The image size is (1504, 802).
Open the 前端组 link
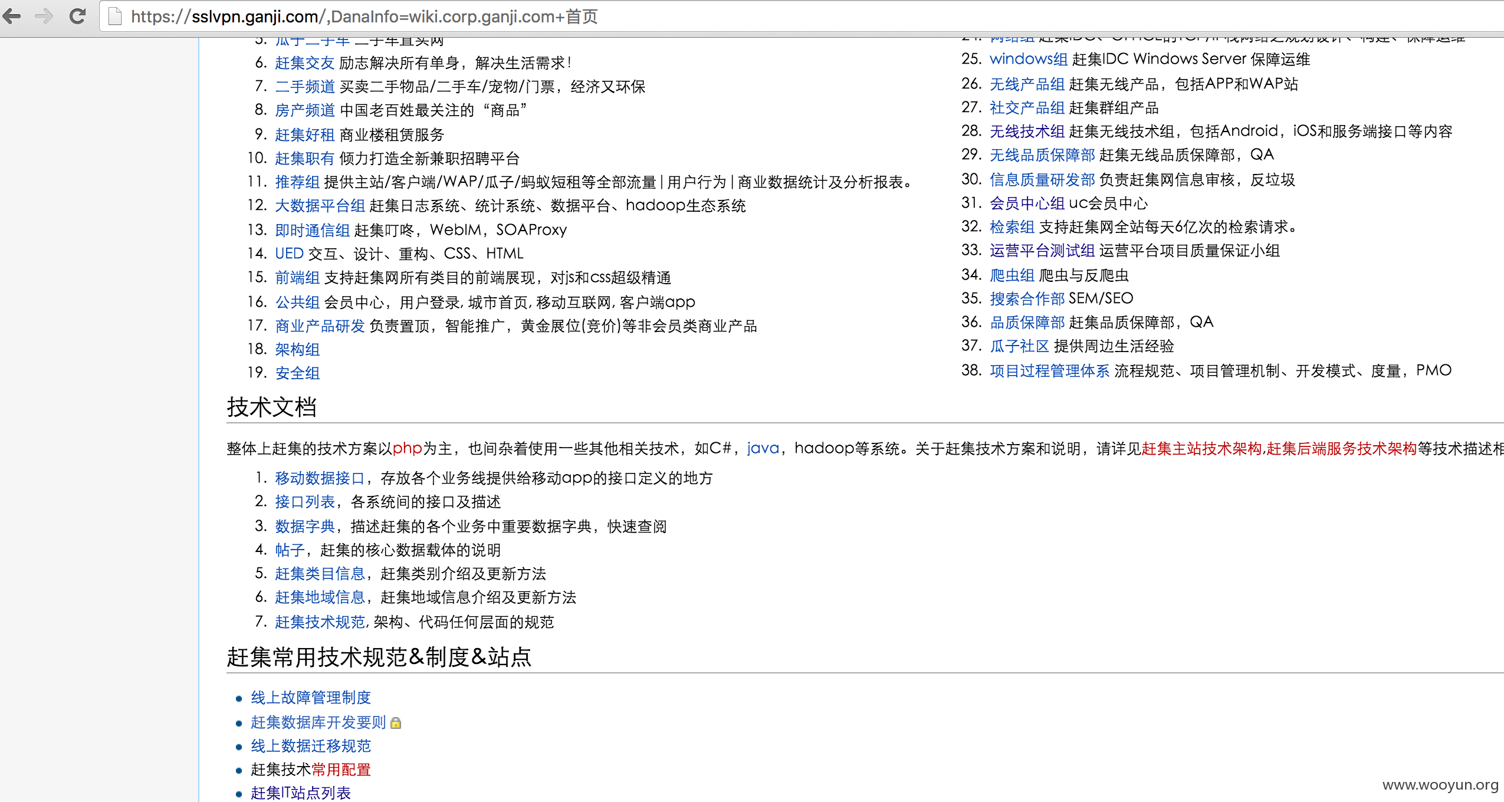point(297,277)
